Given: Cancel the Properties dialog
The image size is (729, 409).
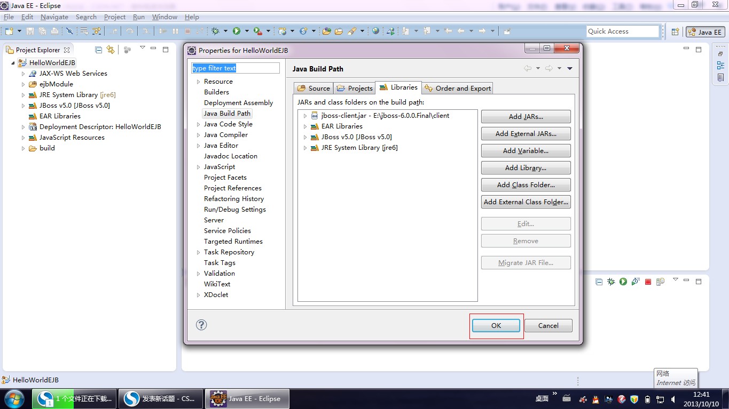Looking at the screenshot, I should coord(548,325).
